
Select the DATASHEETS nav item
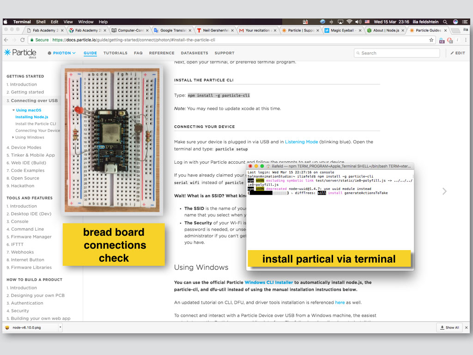[194, 53]
